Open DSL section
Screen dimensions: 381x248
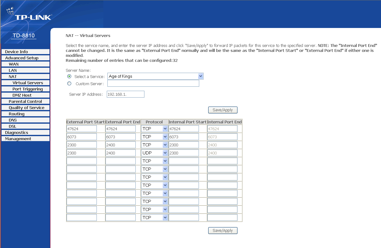(x=26, y=126)
